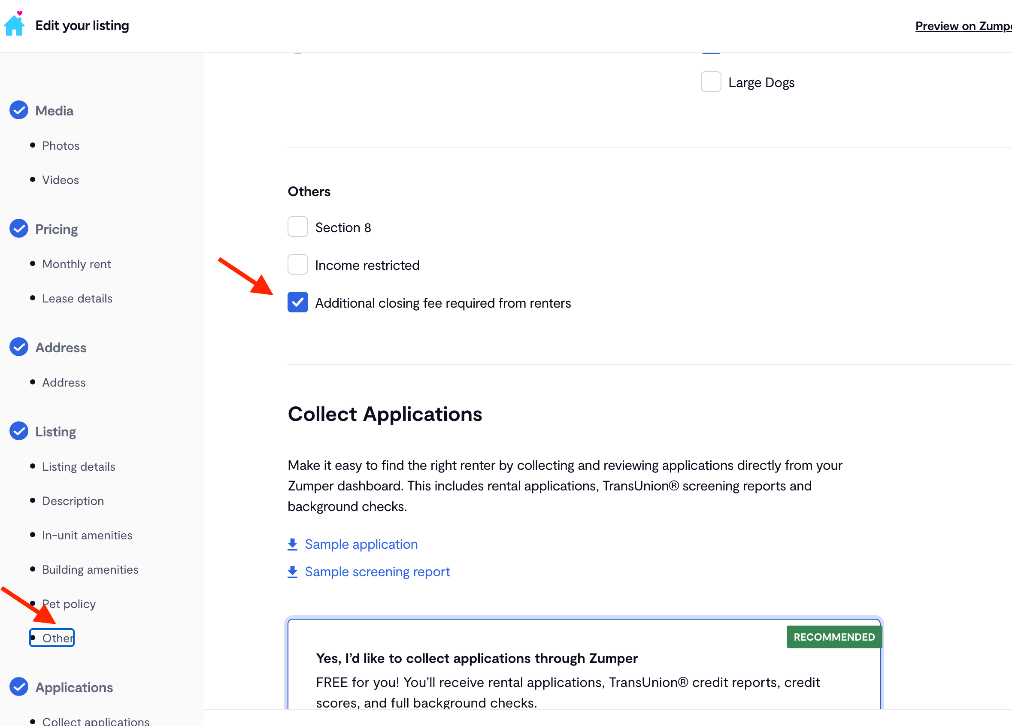Viewport: 1012px width, 726px height.
Task: Uncheck Additional closing fee required from renters
Action: click(x=297, y=302)
